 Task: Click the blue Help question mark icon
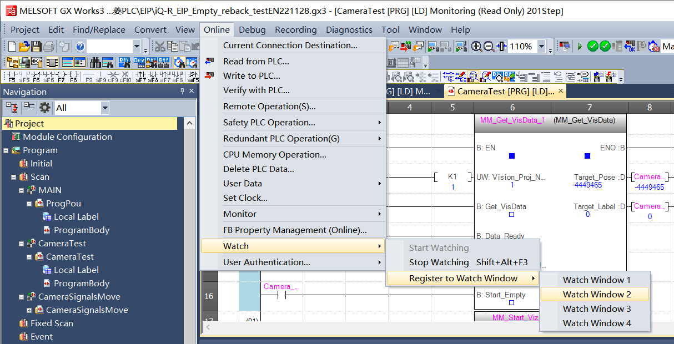click(80, 47)
